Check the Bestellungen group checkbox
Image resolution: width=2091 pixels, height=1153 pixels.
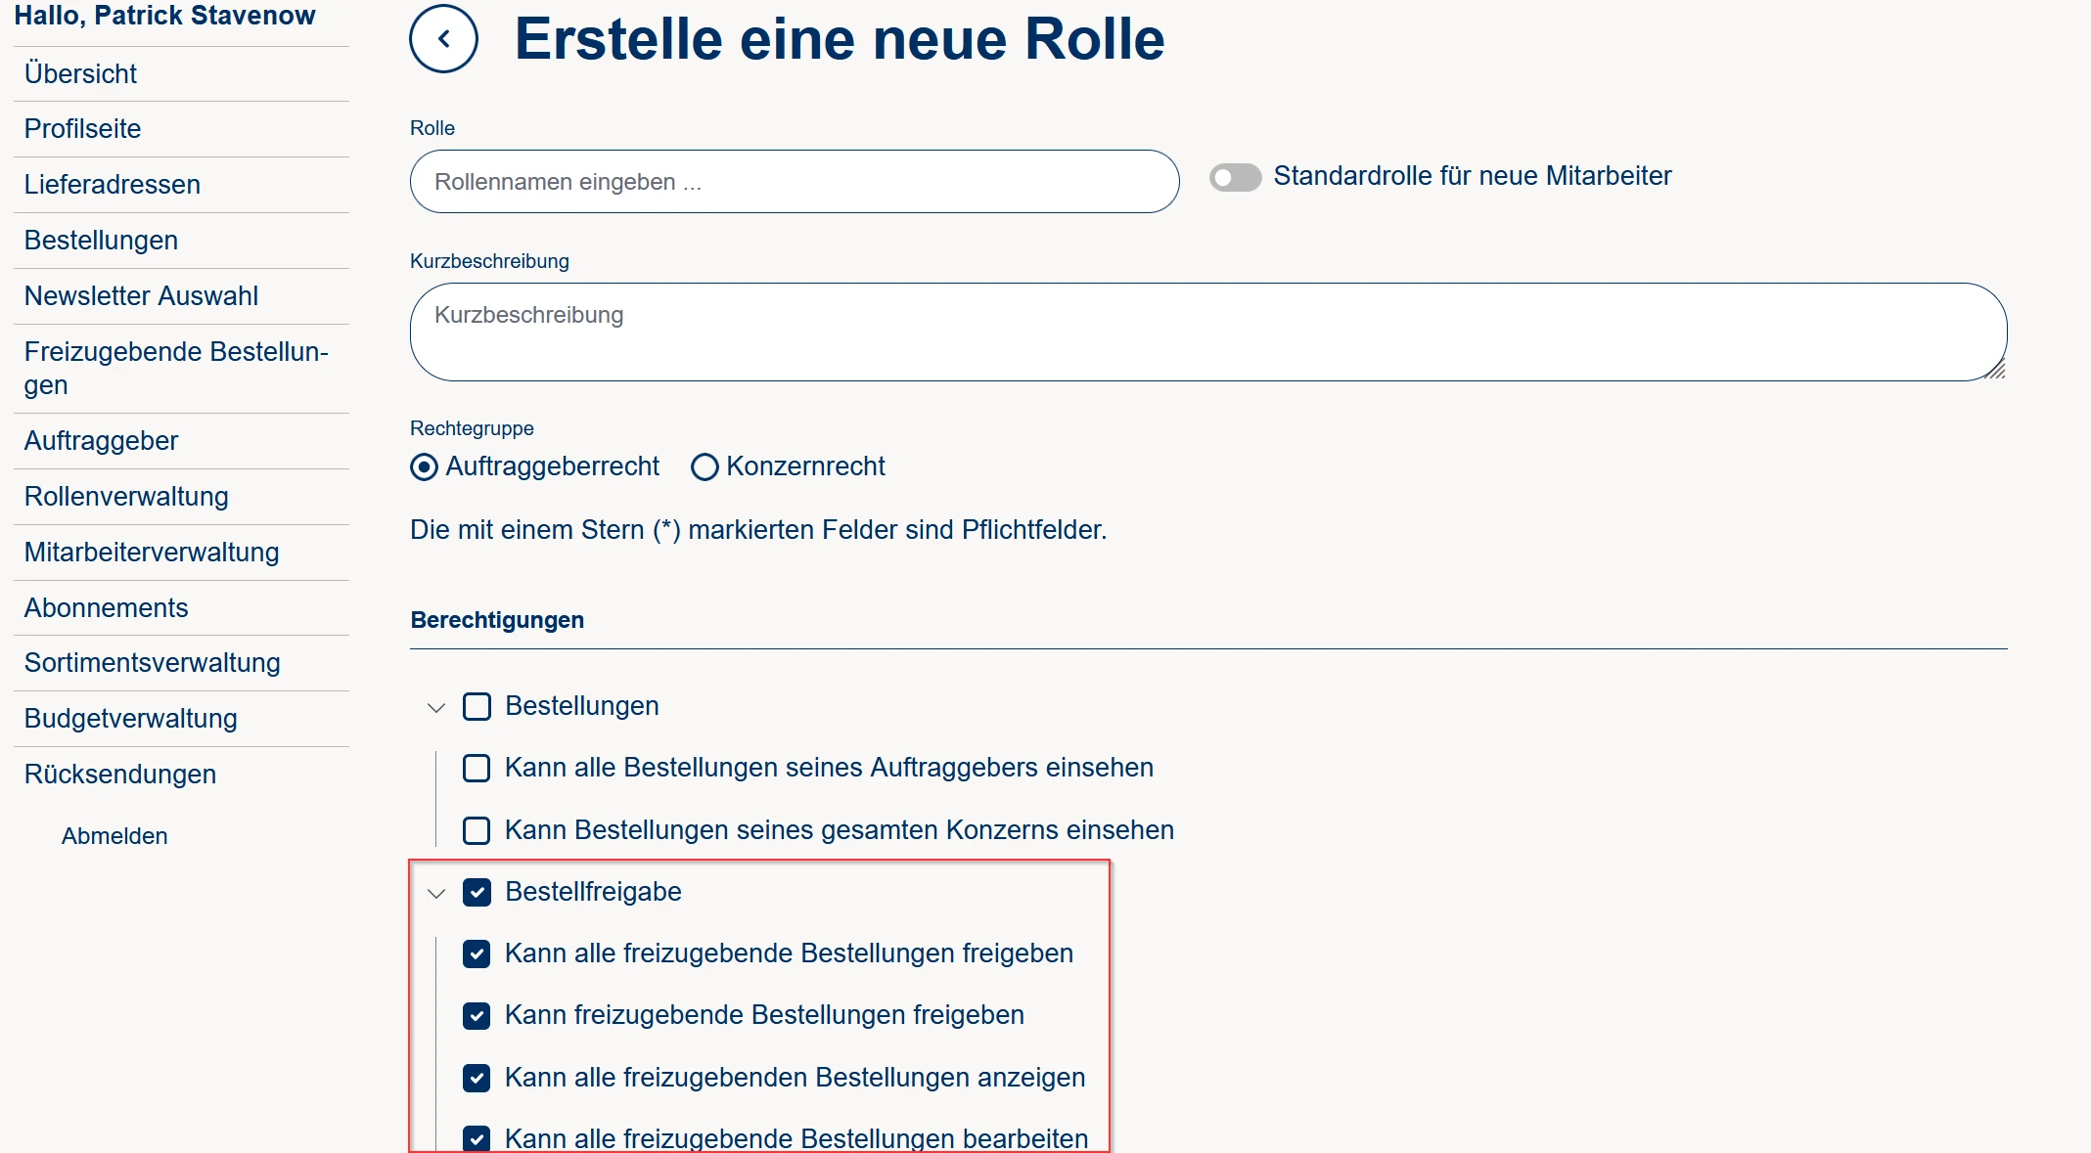click(477, 706)
